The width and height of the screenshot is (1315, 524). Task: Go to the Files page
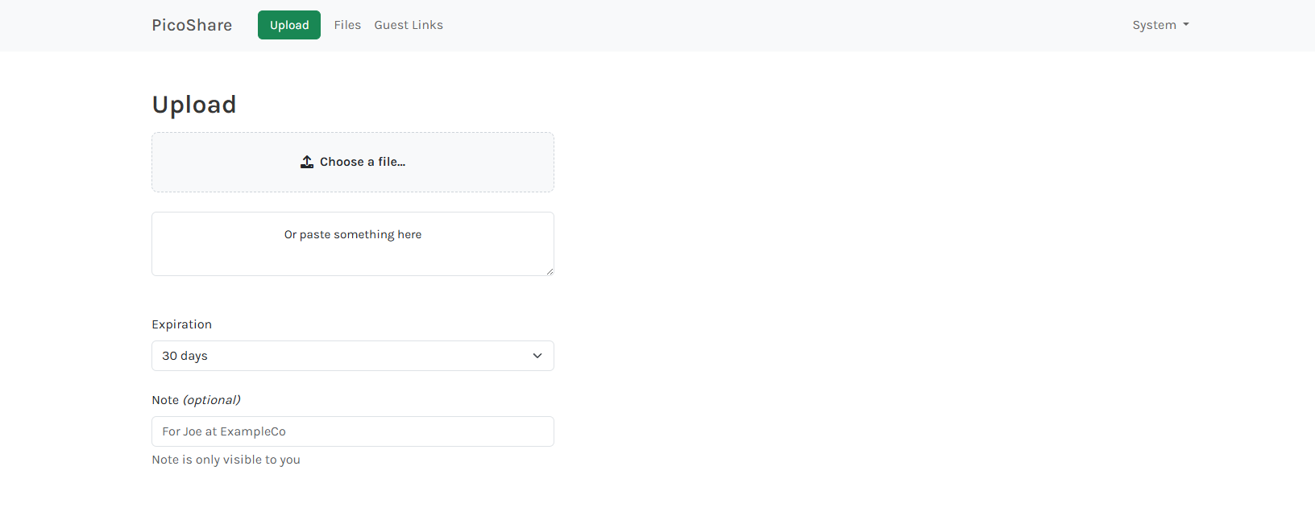coord(347,25)
